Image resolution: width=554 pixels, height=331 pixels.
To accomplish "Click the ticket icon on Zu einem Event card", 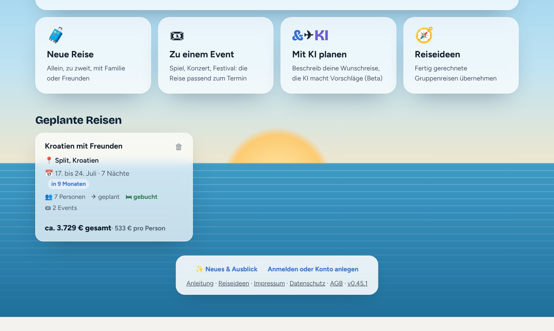I will click(x=177, y=36).
